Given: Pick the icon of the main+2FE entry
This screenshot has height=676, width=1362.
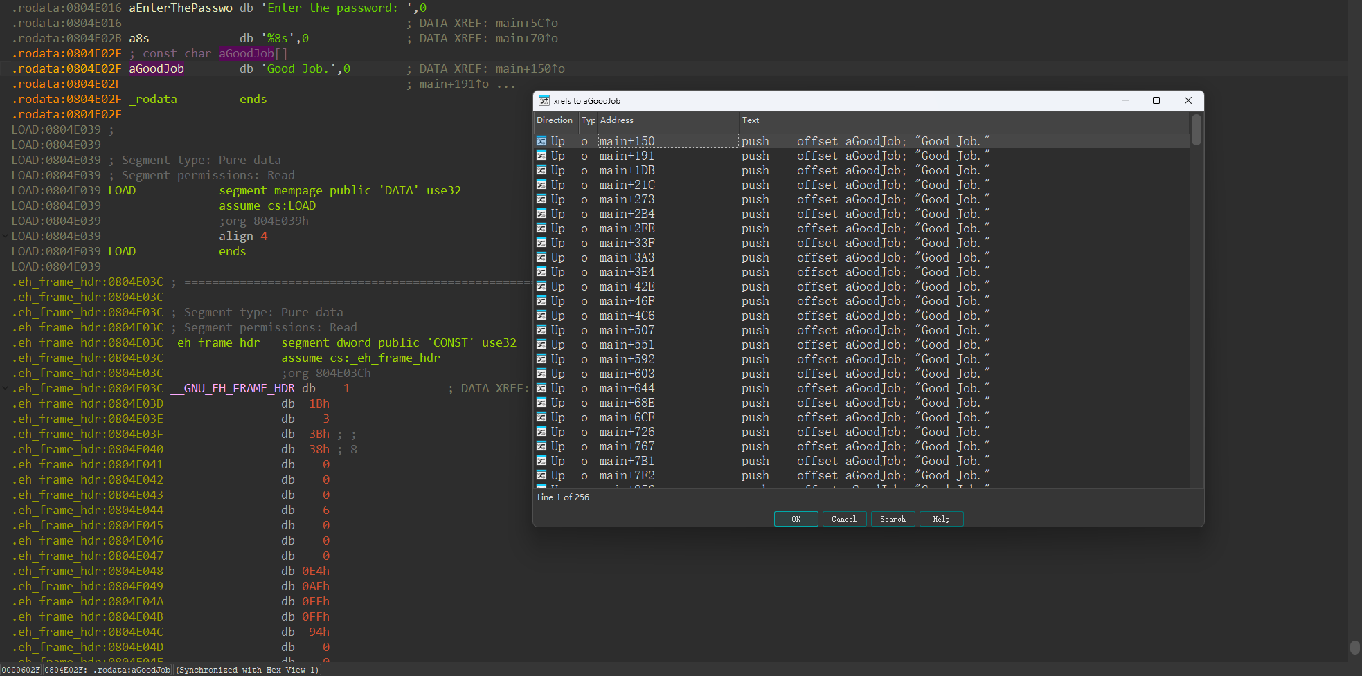Looking at the screenshot, I should [x=541, y=228].
